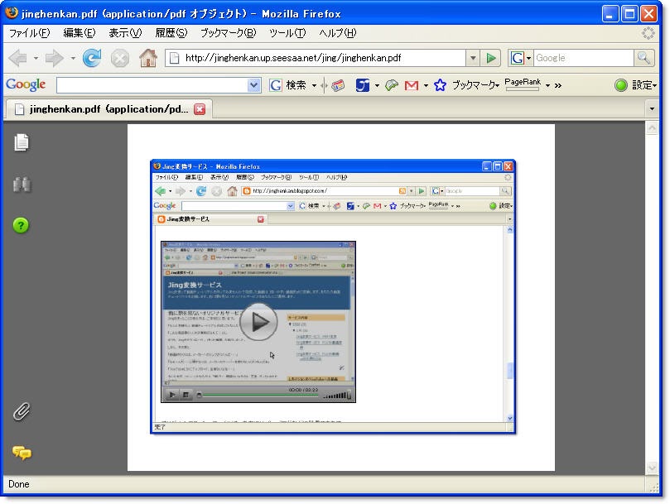The width and height of the screenshot is (670, 504).
Task: Open the ヘルプ(H) menu
Action: click(x=337, y=33)
